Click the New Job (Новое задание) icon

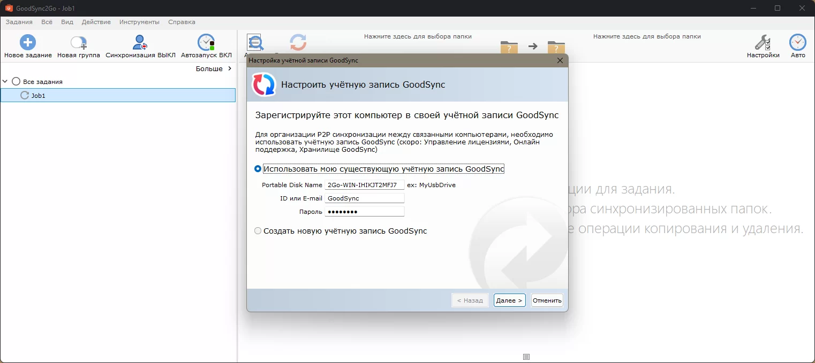[x=28, y=42]
